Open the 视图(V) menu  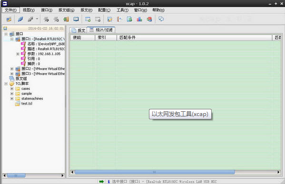(29, 10)
